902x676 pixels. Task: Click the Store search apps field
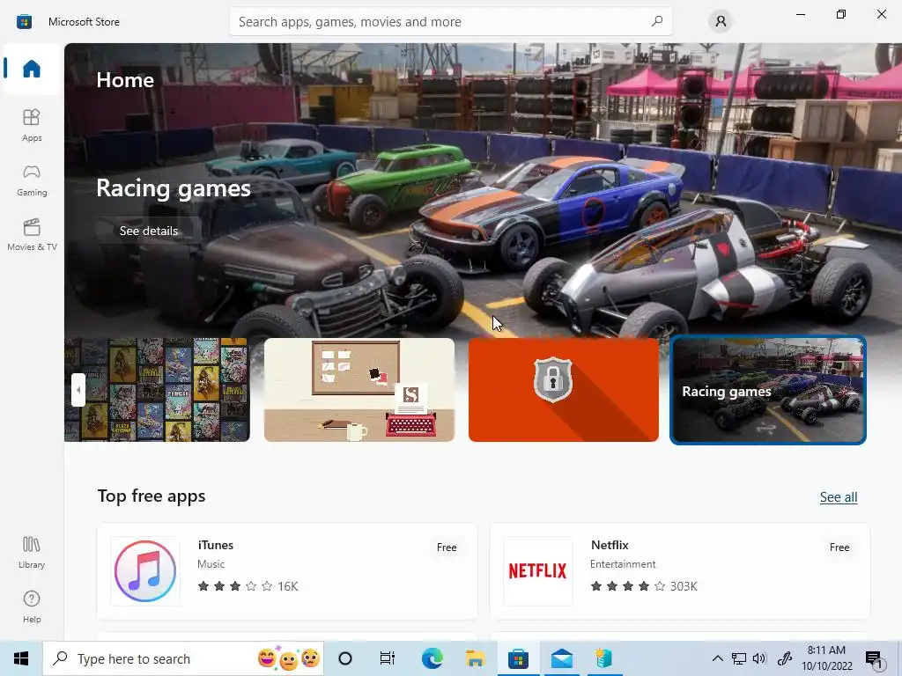[450, 22]
